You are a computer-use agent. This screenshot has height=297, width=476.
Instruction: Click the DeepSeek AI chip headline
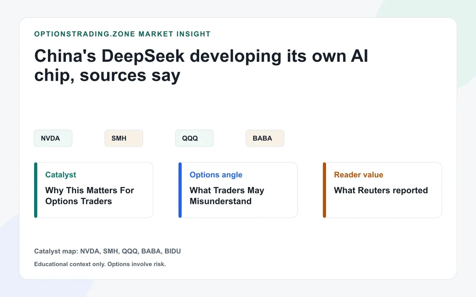201,66
